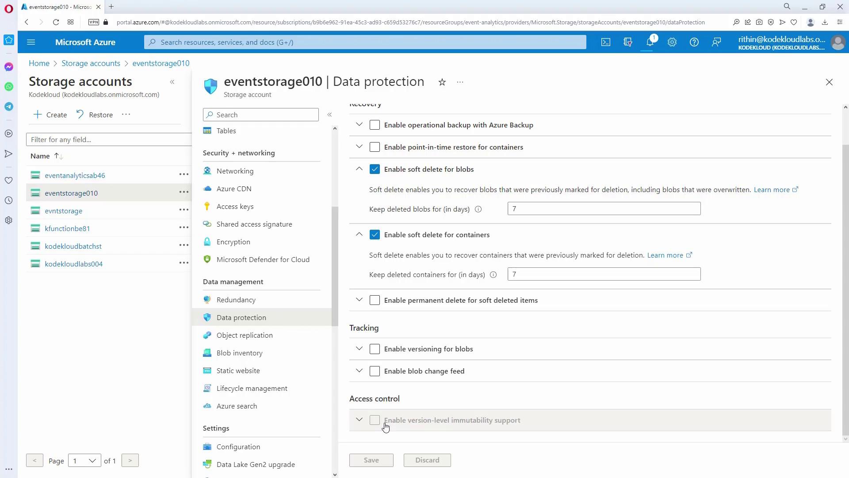Viewport: 849px width, 478px height.
Task: Open the Azure portal hamburger menu
Action: 31,42
